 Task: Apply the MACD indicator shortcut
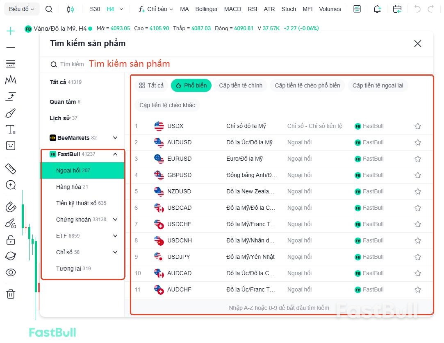pyautogui.click(x=232, y=9)
